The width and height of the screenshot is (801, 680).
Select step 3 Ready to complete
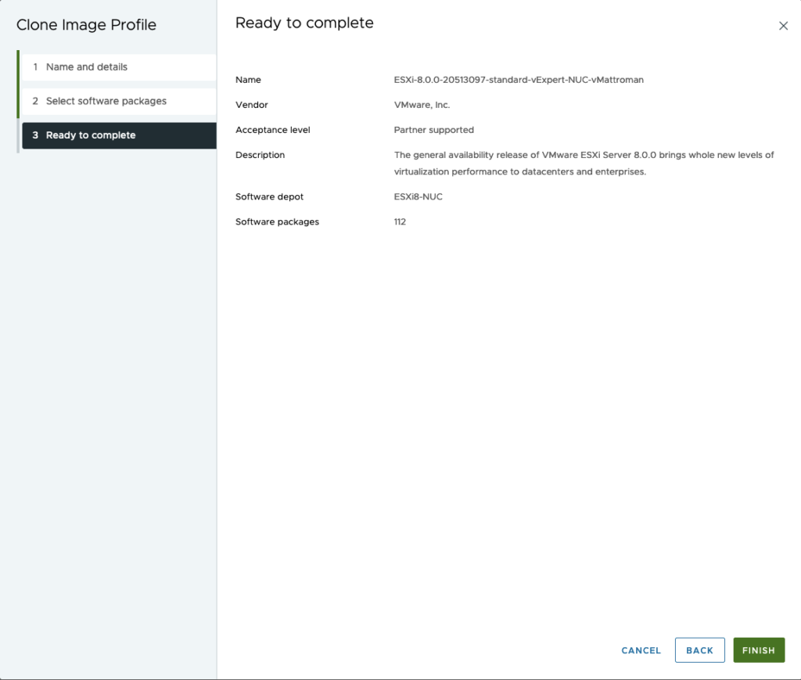click(119, 135)
